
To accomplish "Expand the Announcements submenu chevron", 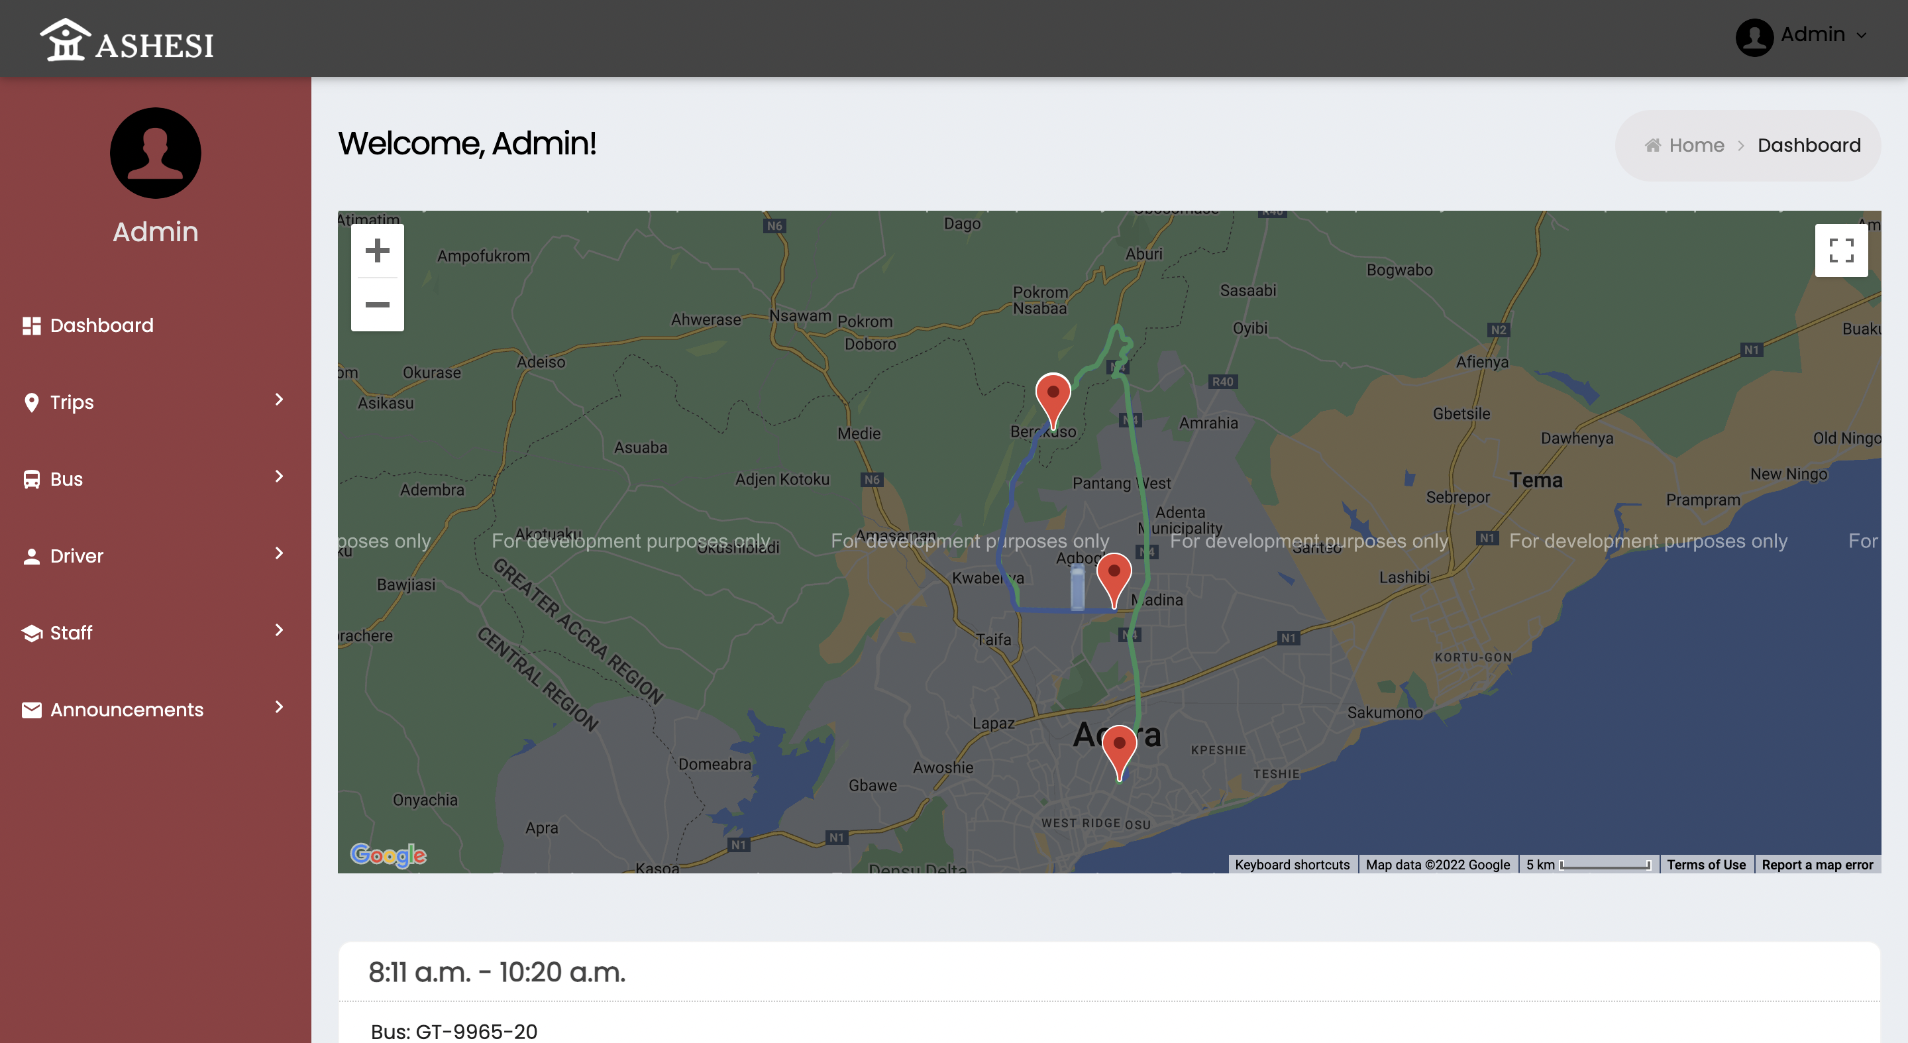I will 279,708.
